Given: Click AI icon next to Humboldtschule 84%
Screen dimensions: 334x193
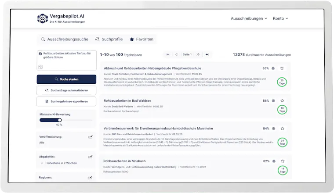Looking at the screenshot, I should (274, 129).
